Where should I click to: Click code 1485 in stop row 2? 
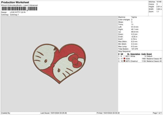click(x=144, y=59)
